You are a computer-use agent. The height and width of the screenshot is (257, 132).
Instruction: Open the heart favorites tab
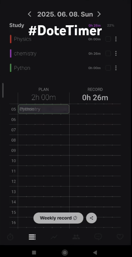[120, 237]
